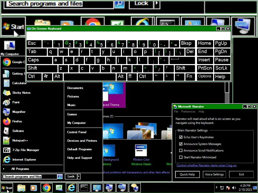The height and width of the screenshot is (193, 258).
Task: Click Options key on On-Screen Keyboard
Action: pos(205,76)
